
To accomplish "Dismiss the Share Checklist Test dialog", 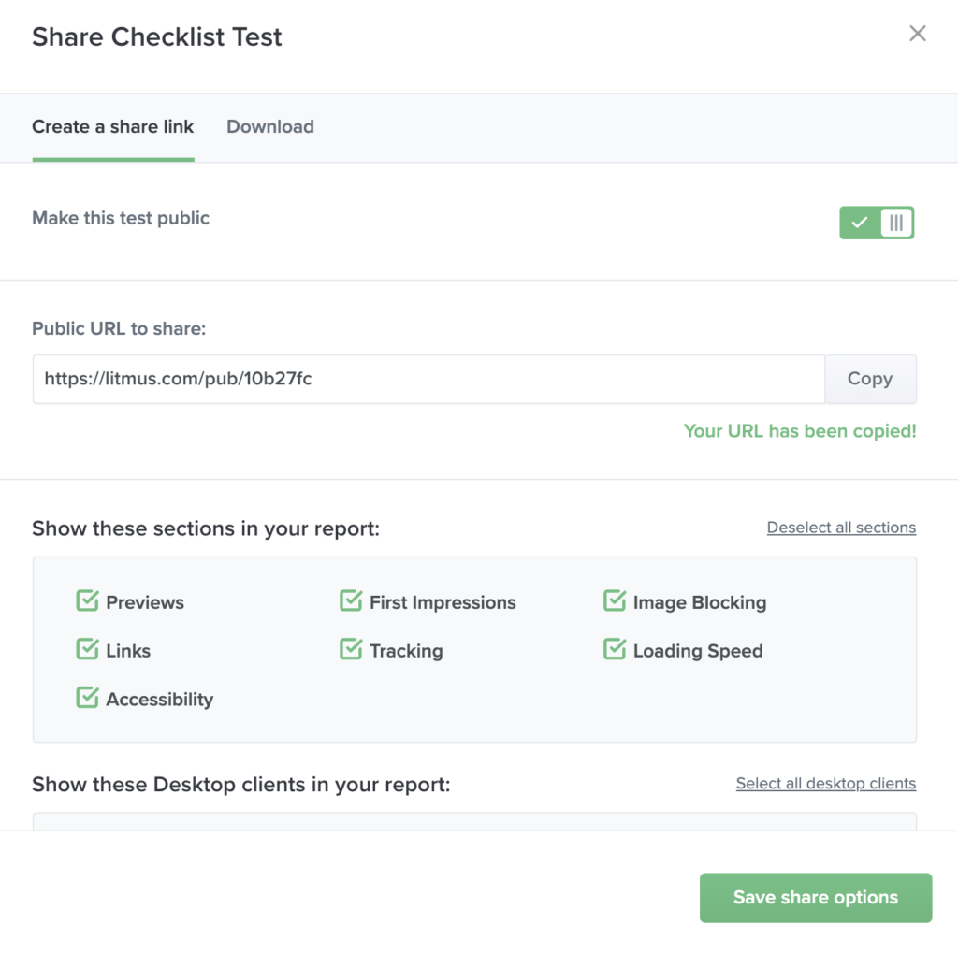I will (917, 34).
